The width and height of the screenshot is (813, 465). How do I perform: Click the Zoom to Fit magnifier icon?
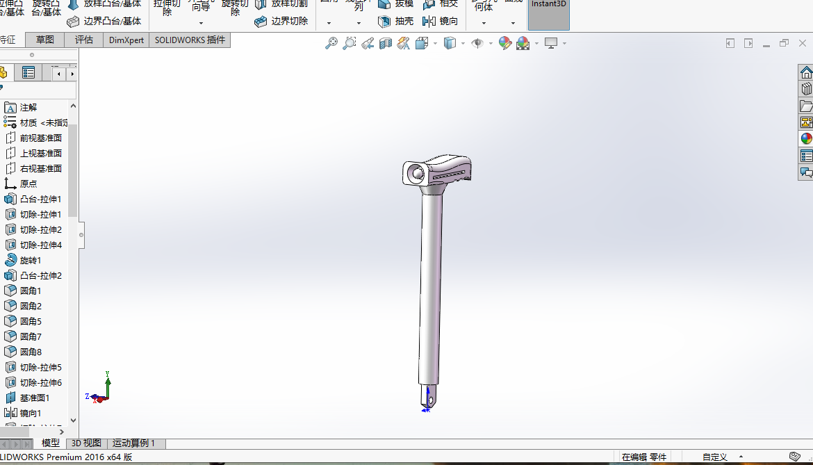[331, 43]
